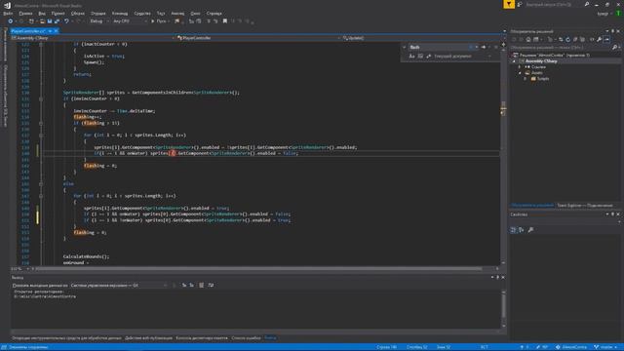The height and width of the screenshot is (351, 624).
Task: Open the notifications flag icon
Action: tap(509, 4)
